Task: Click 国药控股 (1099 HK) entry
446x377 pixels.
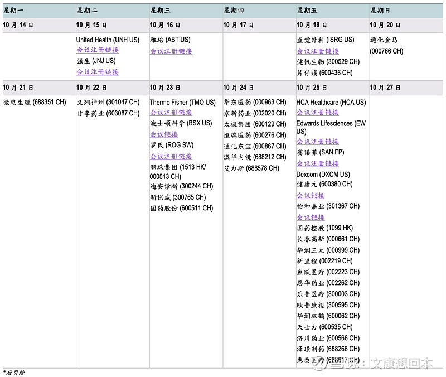Action: pos(325,228)
